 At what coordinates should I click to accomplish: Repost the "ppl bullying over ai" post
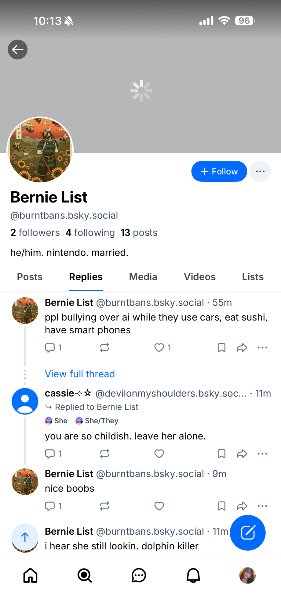[x=104, y=348]
